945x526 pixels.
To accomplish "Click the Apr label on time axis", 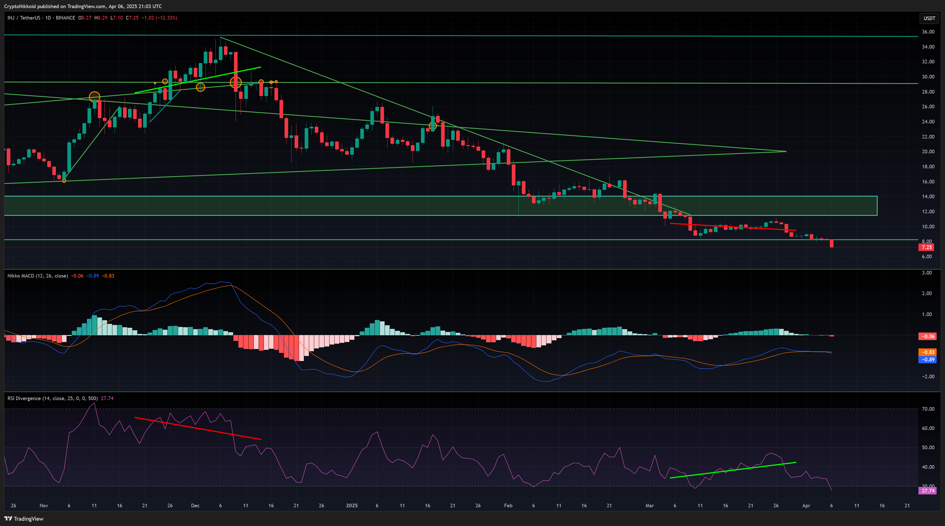I will [806, 505].
